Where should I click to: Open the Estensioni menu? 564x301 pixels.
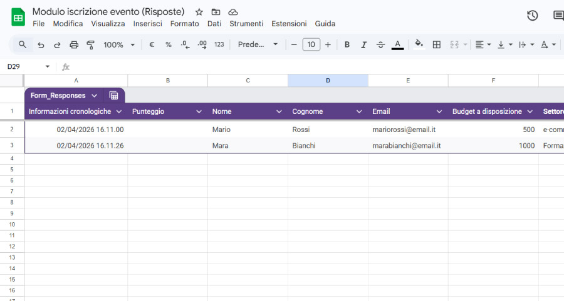click(289, 24)
